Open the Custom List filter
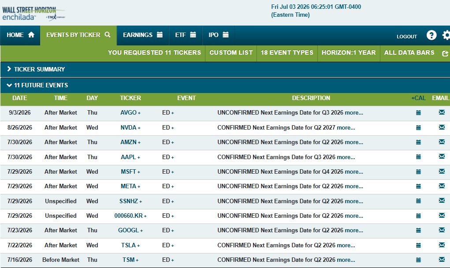 [x=231, y=53]
